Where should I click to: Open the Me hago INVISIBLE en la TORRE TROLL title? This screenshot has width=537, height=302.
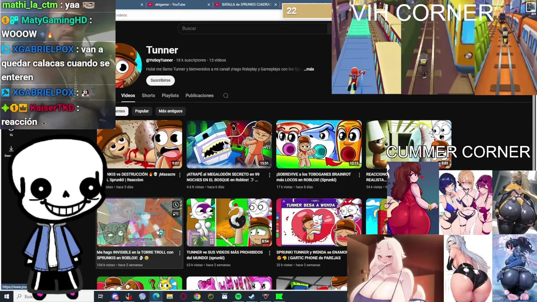[135, 255]
